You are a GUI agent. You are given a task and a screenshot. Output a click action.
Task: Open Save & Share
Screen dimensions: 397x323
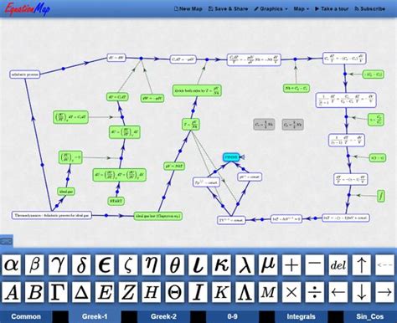point(229,9)
